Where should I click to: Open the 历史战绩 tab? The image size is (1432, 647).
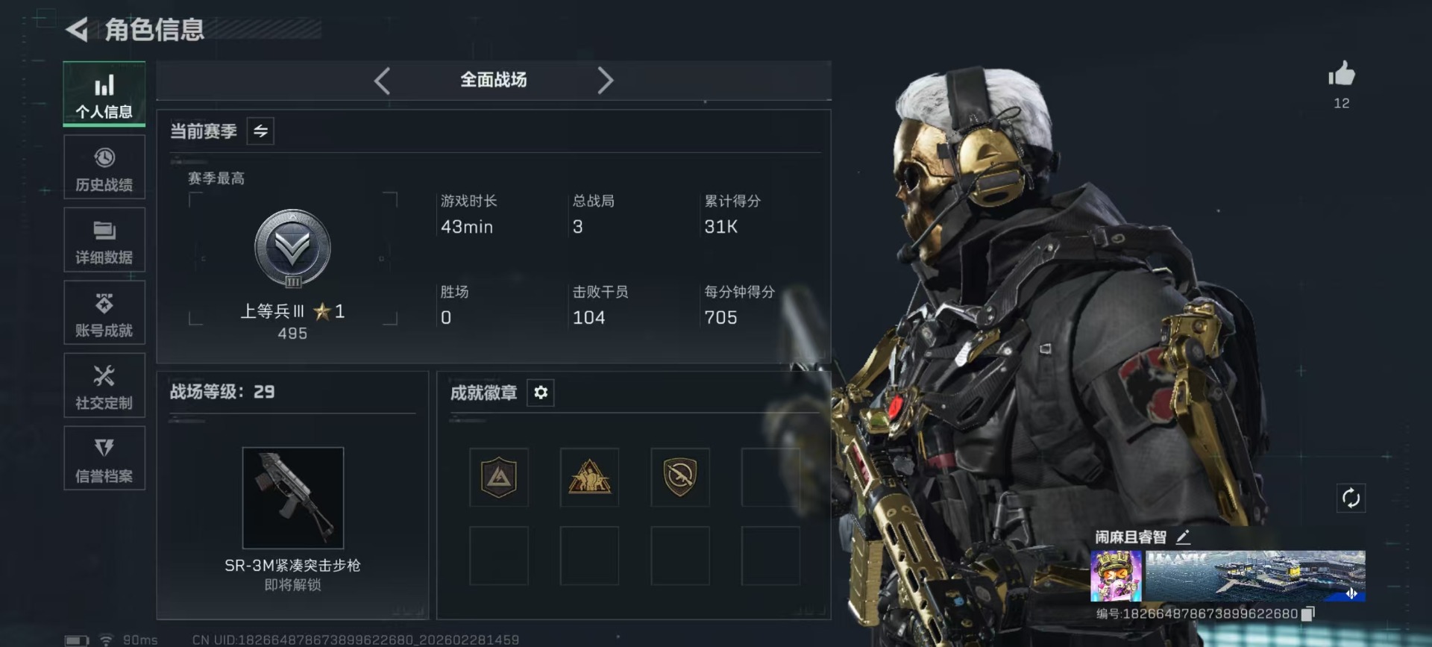[104, 168]
